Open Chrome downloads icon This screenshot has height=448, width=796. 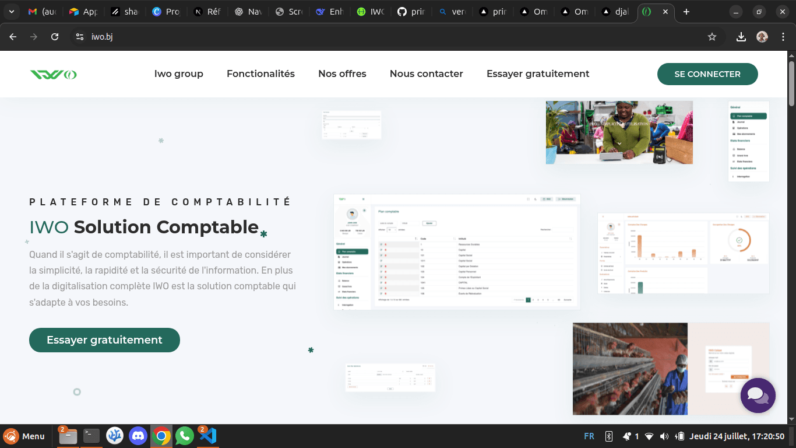741,37
